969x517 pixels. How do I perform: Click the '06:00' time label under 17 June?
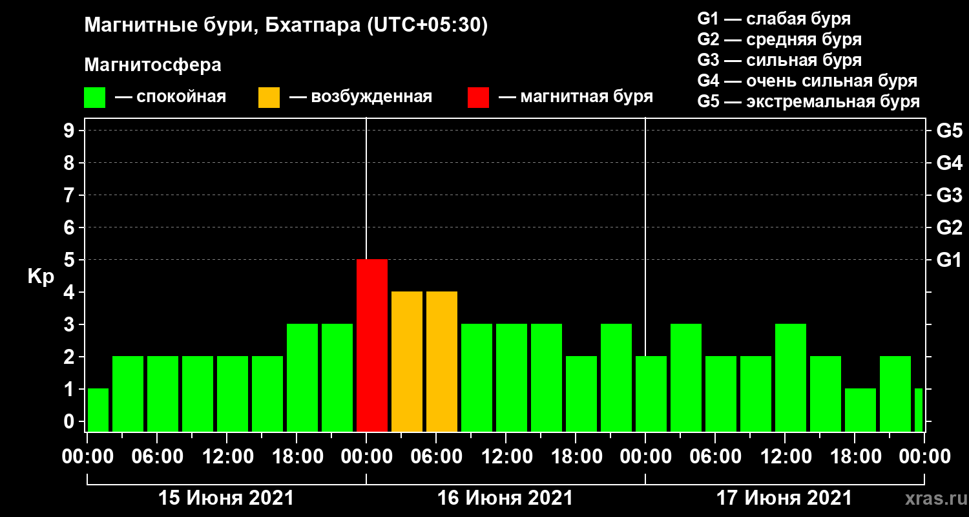pyautogui.click(x=715, y=457)
